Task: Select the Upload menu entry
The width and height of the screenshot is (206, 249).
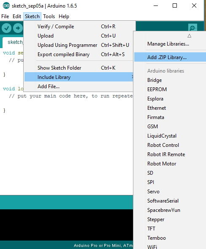Action: 79,36
